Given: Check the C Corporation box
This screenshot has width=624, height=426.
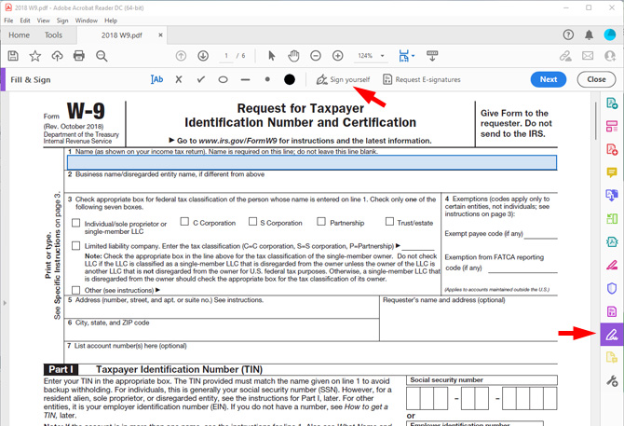Looking at the screenshot, I should [x=184, y=221].
